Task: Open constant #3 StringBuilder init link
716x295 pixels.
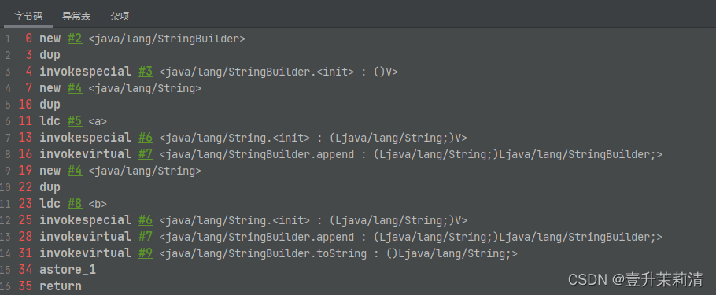Action: click(x=146, y=72)
